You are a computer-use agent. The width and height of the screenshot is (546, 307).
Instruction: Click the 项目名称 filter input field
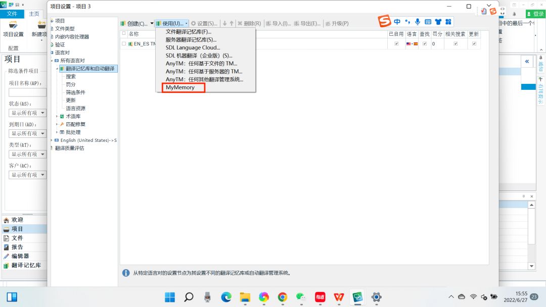pyautogui.click(x=28, y=92)
